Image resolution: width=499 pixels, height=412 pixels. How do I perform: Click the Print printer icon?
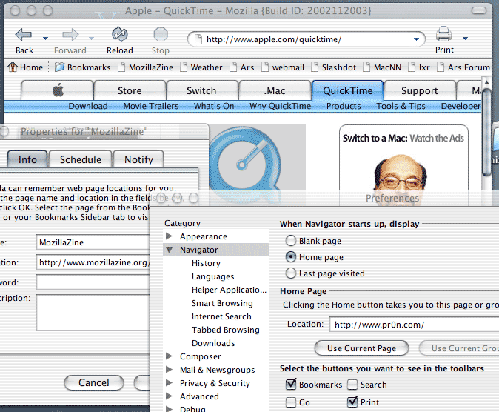click(x=443, y=34)
